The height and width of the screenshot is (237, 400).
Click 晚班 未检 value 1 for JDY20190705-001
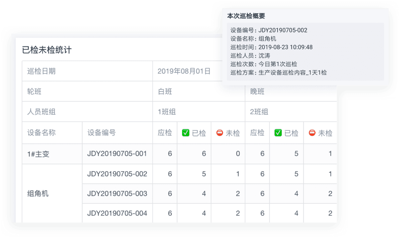pos(330,154)
